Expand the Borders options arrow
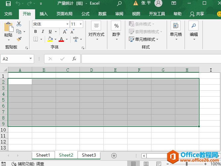221x166 pixels. (41, 39)
